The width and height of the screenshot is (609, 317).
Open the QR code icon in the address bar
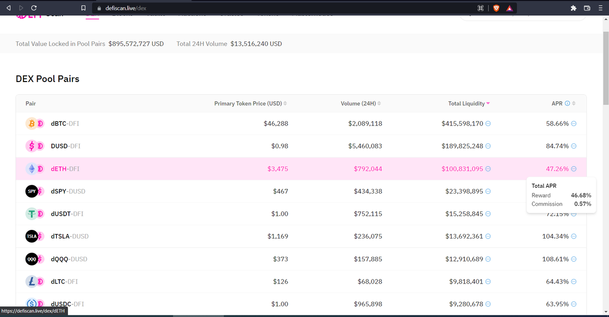point(481,9)
